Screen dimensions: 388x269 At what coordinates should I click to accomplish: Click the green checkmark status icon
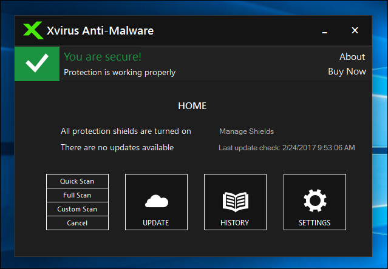click(x=38, y=64)
